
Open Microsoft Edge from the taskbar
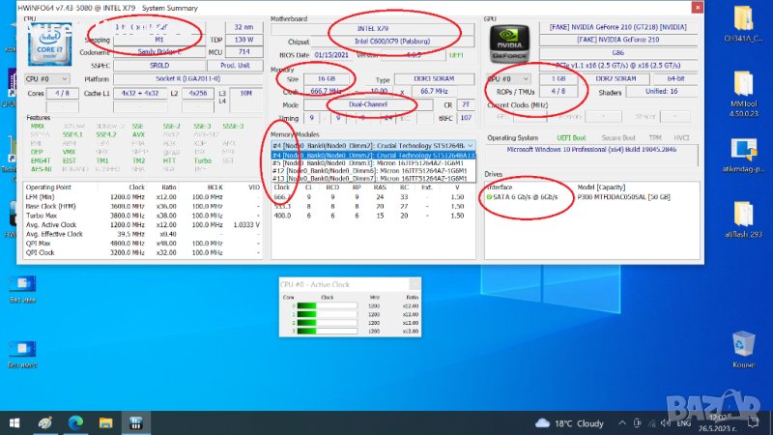(x=74, y=422)
